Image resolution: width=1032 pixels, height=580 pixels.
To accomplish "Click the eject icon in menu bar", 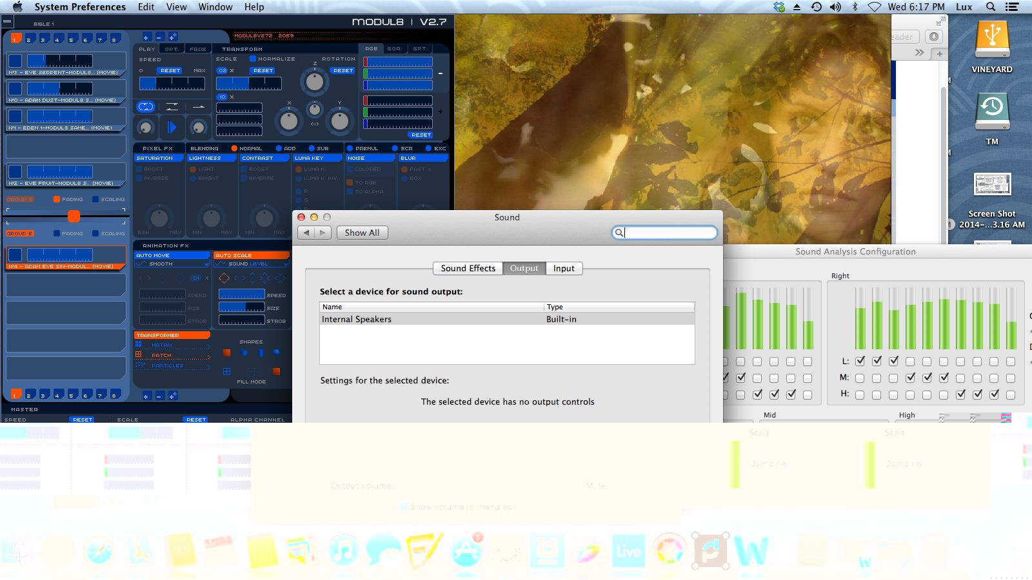I will [797, 7].
